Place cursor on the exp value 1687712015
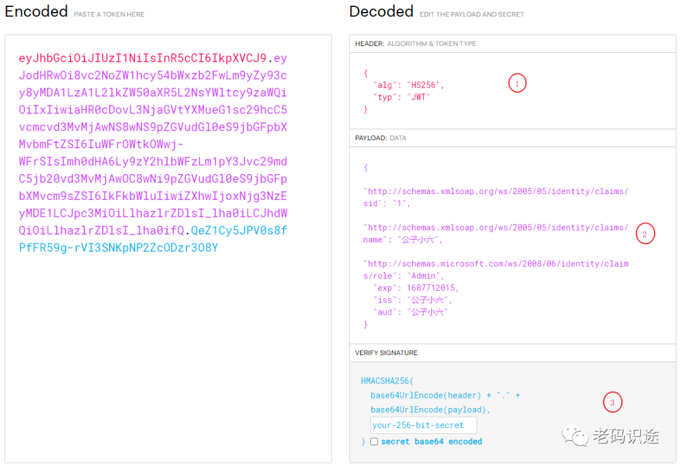Image resolution: width=681 pixels, height=466 pixels. pos(433,288)
